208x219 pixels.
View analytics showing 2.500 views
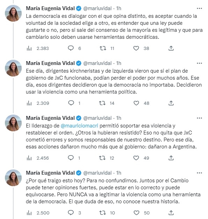click(29, 213)
